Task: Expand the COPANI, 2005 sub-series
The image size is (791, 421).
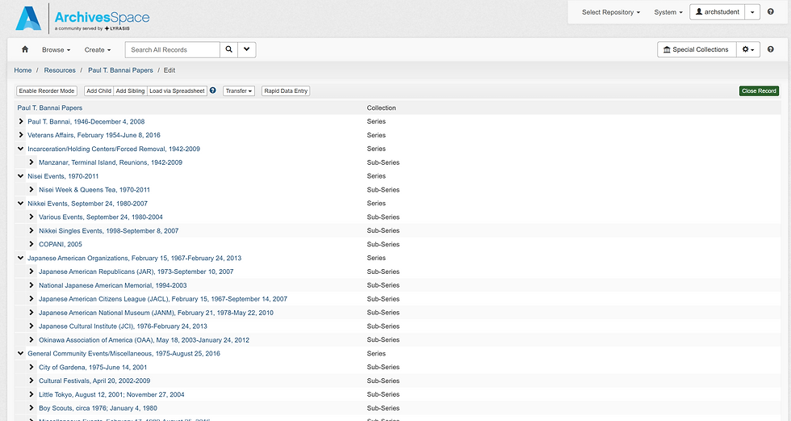Action: pyautogui.click(x=31, y=244)
